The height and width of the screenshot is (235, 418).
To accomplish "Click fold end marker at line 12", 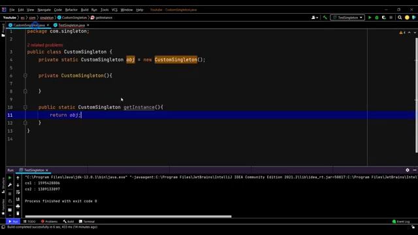I will 25,123.
